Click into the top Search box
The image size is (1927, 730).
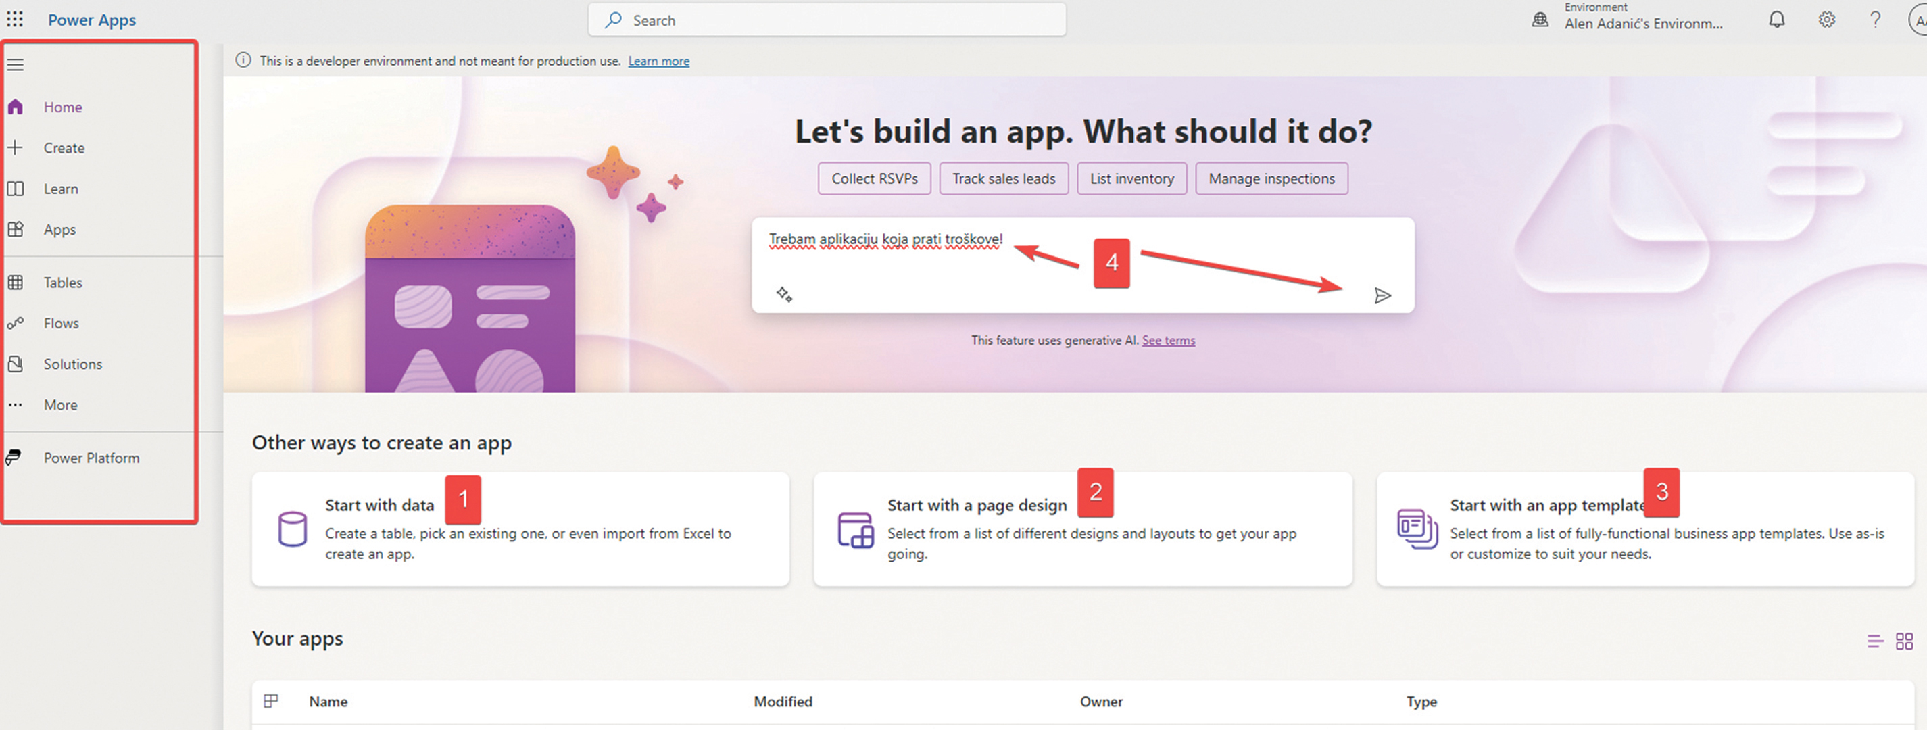coord(827,20)
